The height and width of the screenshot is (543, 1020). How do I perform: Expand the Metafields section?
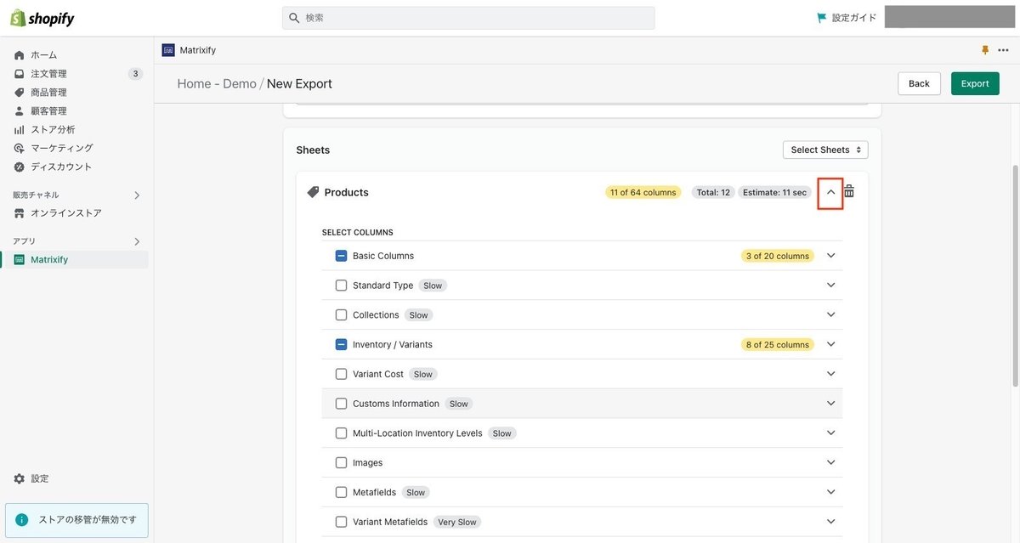click(x=829, y=490)
